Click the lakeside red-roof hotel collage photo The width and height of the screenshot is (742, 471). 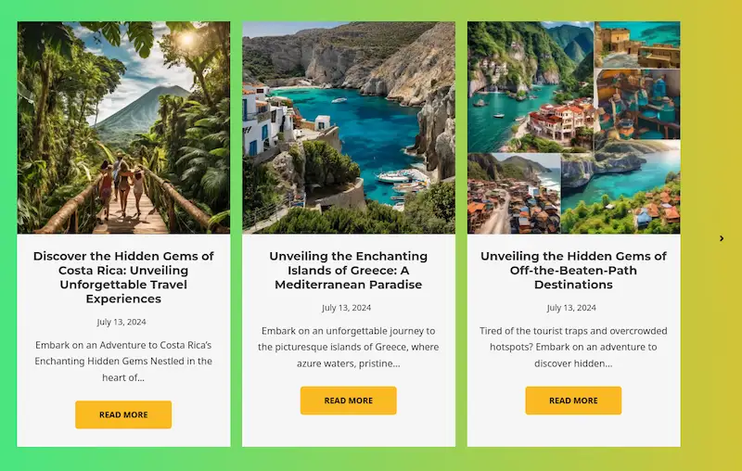click(531, 87)
